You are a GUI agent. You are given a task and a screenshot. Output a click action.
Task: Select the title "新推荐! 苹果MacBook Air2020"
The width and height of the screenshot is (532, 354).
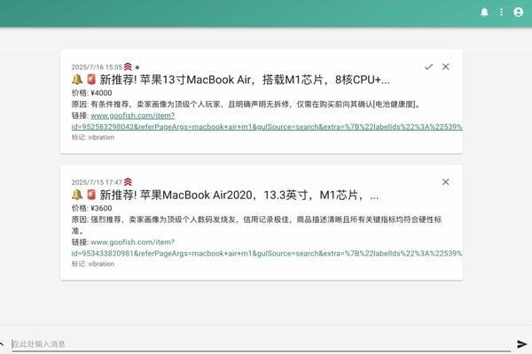(x=176, y=195)
